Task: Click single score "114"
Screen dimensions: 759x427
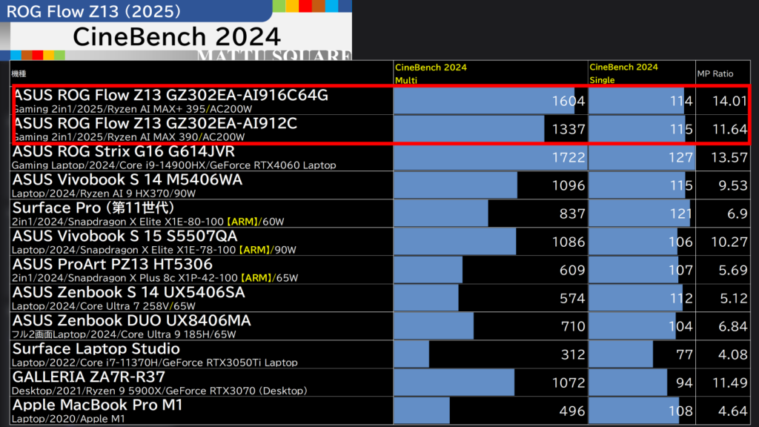Action: (x=681, y=101)
